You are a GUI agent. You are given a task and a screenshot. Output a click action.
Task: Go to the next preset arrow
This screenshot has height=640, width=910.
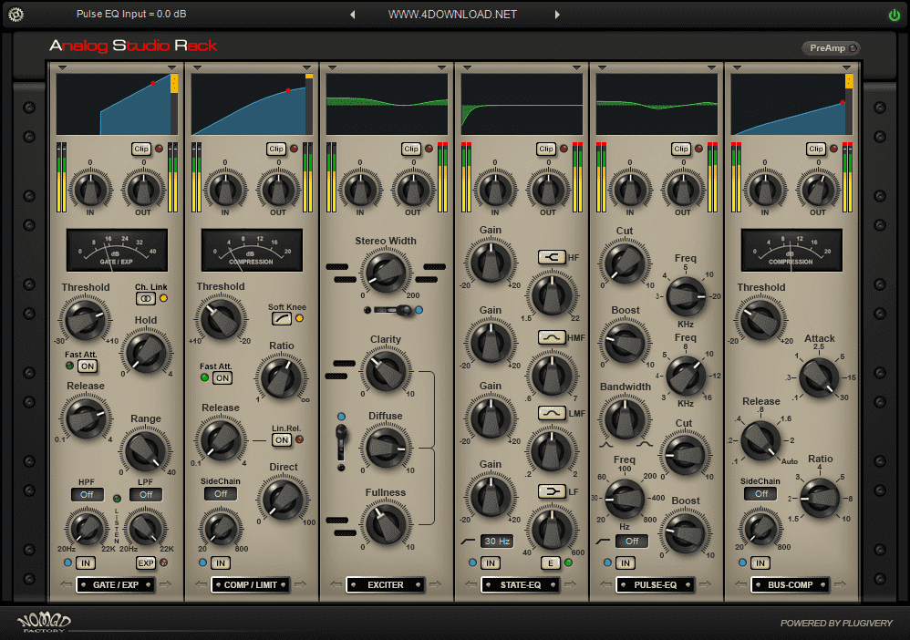click(x=557, y=15)
